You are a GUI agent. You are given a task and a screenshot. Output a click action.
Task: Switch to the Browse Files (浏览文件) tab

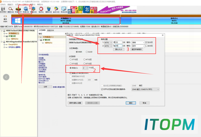point(50,30)
